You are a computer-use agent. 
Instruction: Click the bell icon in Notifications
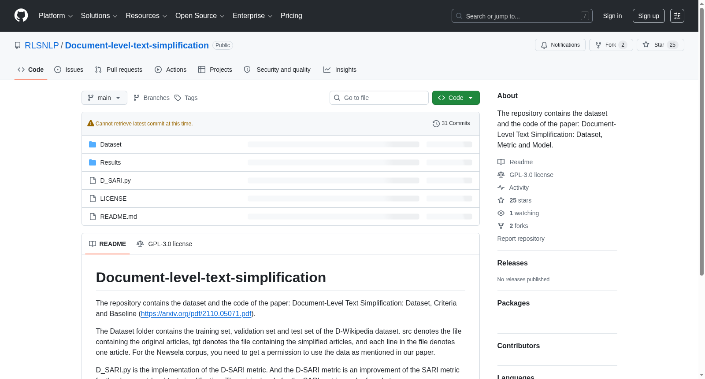[544, 45]
